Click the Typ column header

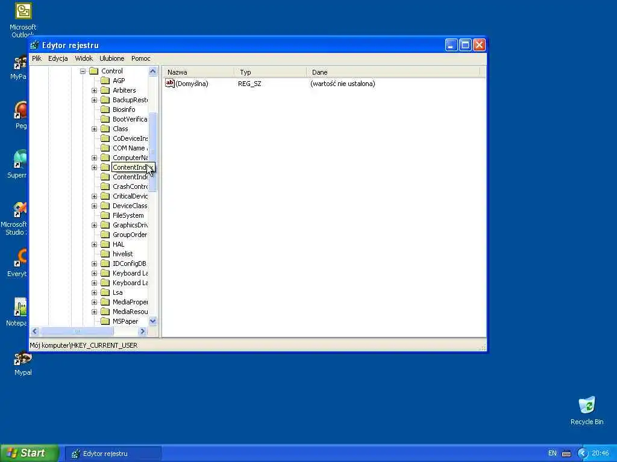pos(270,72)
